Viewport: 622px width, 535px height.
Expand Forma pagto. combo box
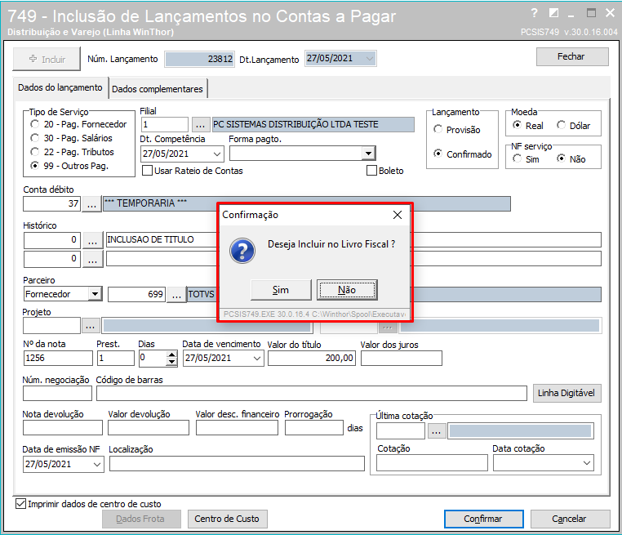coord(368,154)
